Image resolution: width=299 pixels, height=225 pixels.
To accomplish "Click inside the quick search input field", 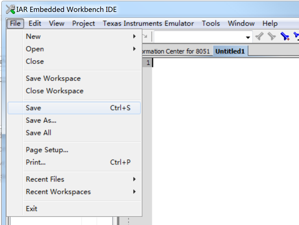I will click(199, 37).
